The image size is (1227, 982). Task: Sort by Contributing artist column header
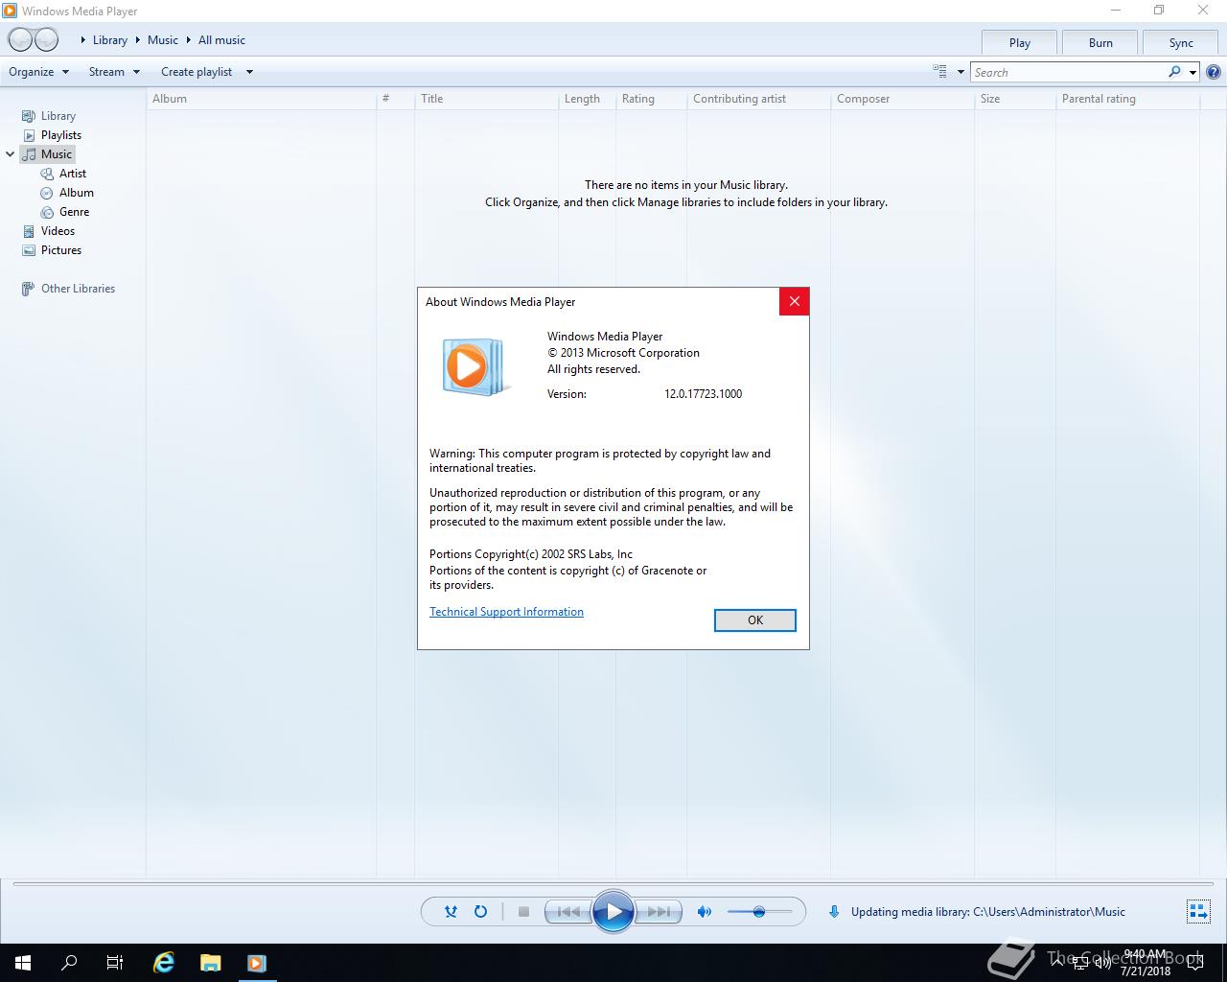pyautogui.click(x=758, y=99)
